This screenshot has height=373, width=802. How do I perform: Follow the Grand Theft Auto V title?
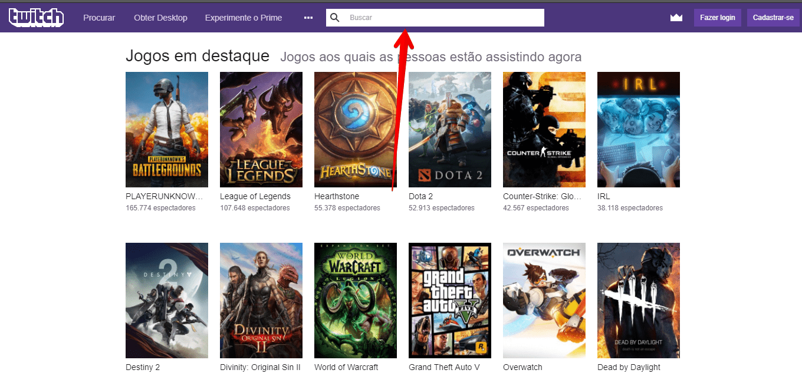tap(444, 367)
